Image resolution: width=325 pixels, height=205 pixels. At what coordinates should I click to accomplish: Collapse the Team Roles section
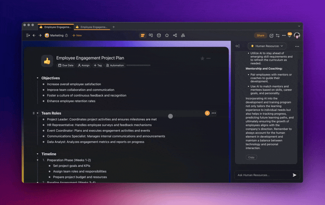tap(38, 113)
